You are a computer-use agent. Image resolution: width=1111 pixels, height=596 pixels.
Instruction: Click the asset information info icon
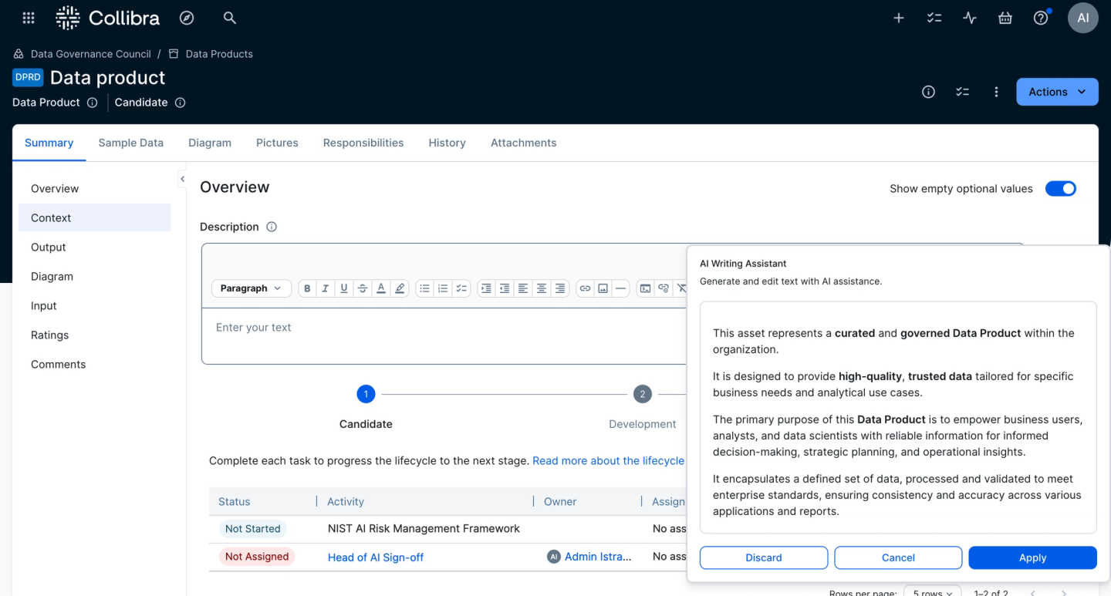[x=928, y=91]
